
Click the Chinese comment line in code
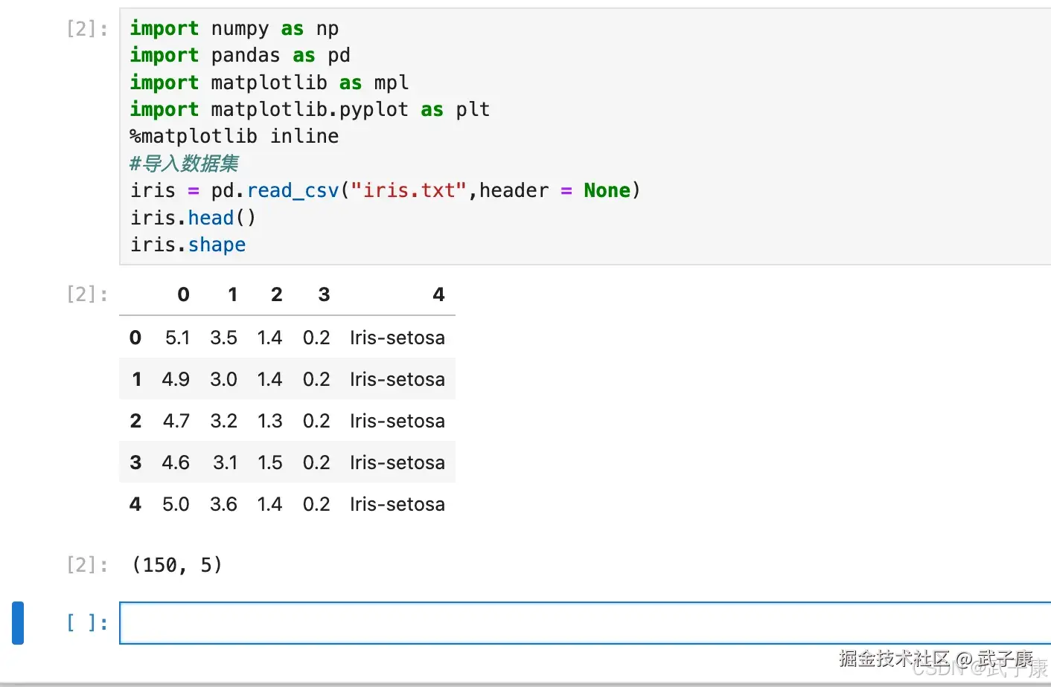tap(184, 164)
